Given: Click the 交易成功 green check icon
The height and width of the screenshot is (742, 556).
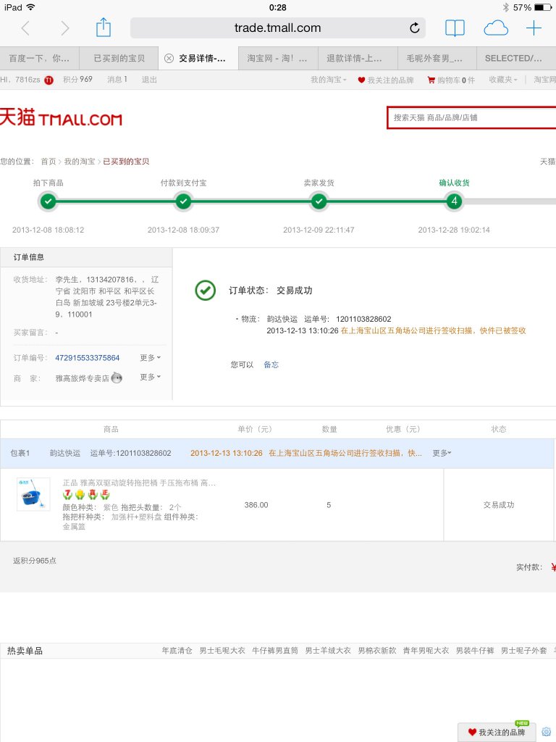Looking at the screenshot, I should [x=206, y=291].
